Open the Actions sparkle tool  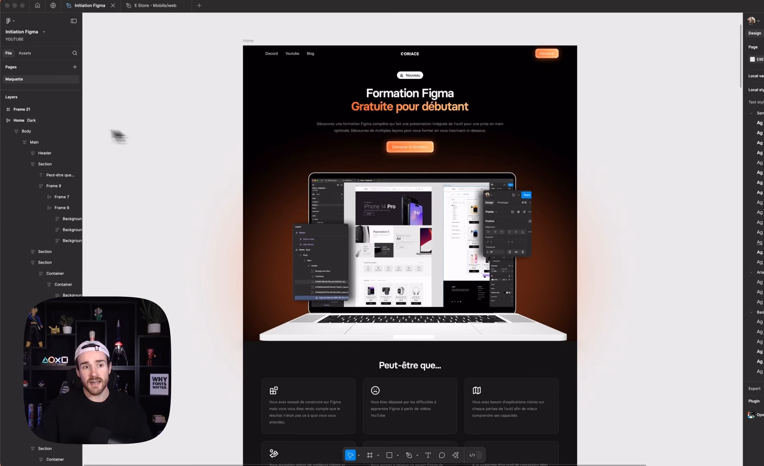coord(456,455)
